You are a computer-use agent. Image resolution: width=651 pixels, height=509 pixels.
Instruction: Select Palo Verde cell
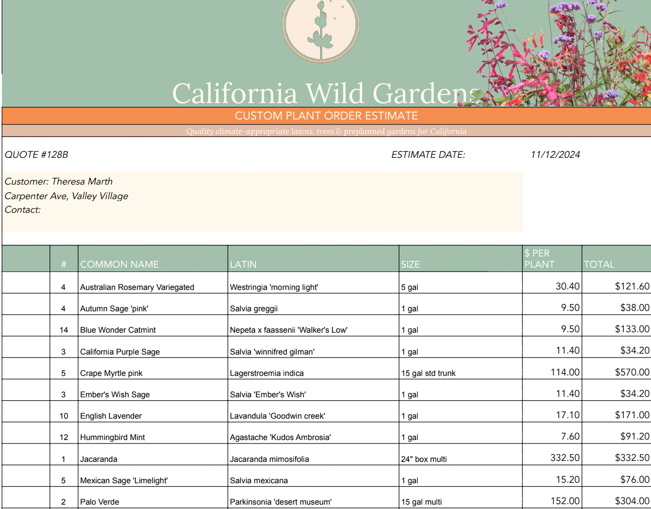pyautogui.click(x=153, y=497)
